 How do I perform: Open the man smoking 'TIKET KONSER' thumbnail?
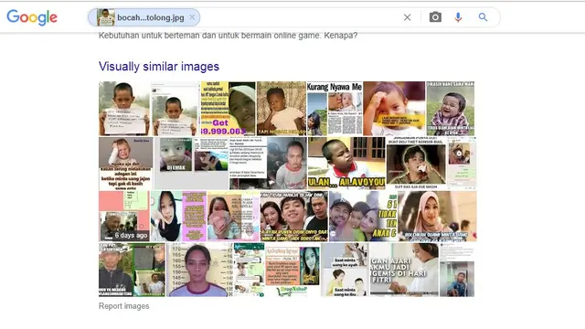coord(416,163)
